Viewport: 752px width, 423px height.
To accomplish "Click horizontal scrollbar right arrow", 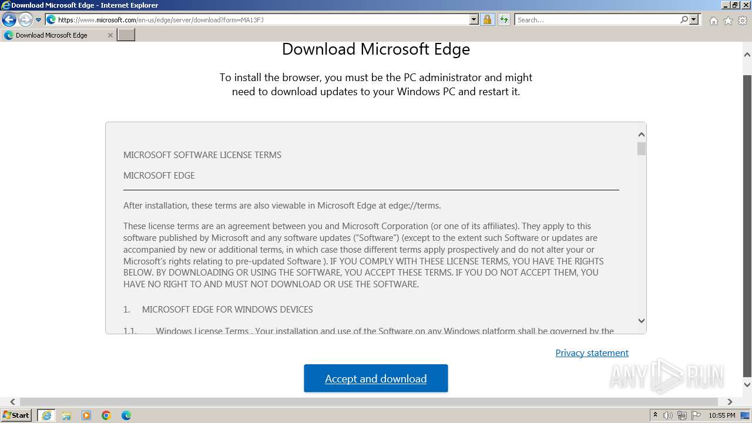I will 730,402.
